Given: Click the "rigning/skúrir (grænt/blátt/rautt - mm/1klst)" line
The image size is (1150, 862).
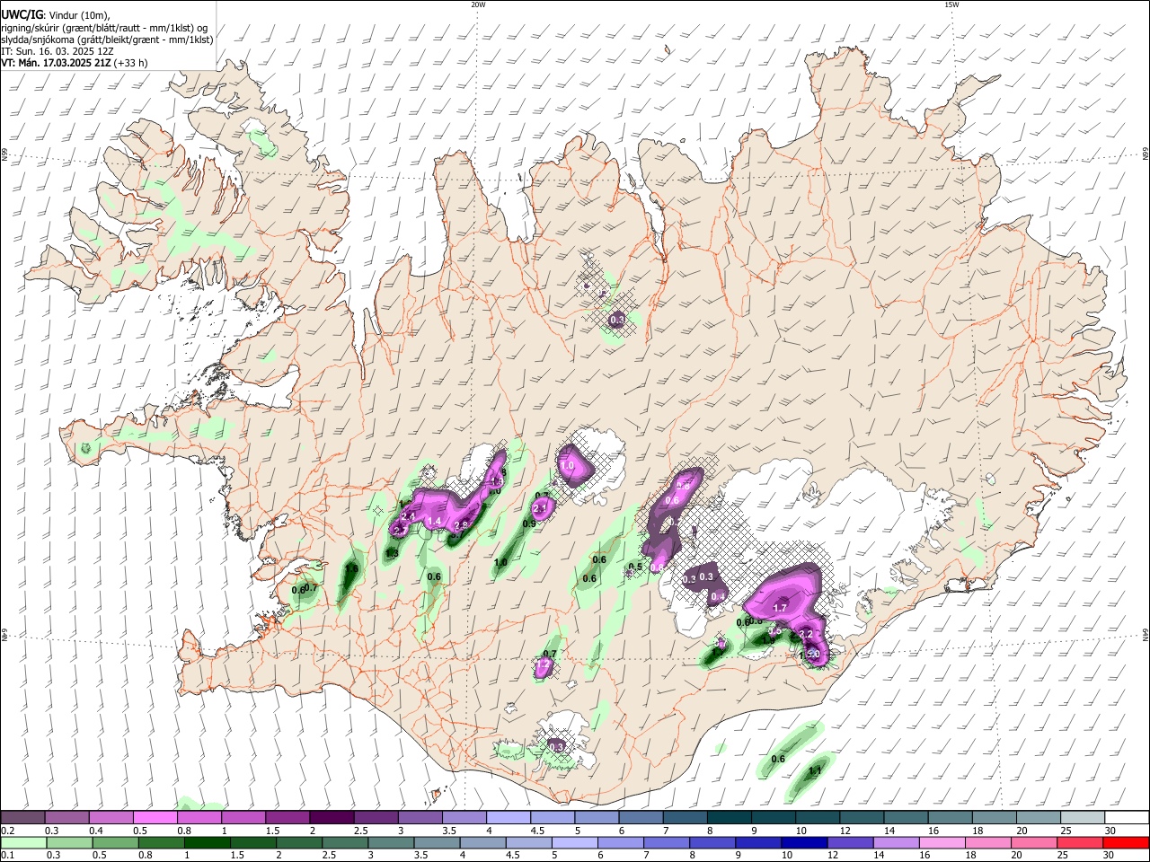Looking at the screenshot, I should coord(104,27).
